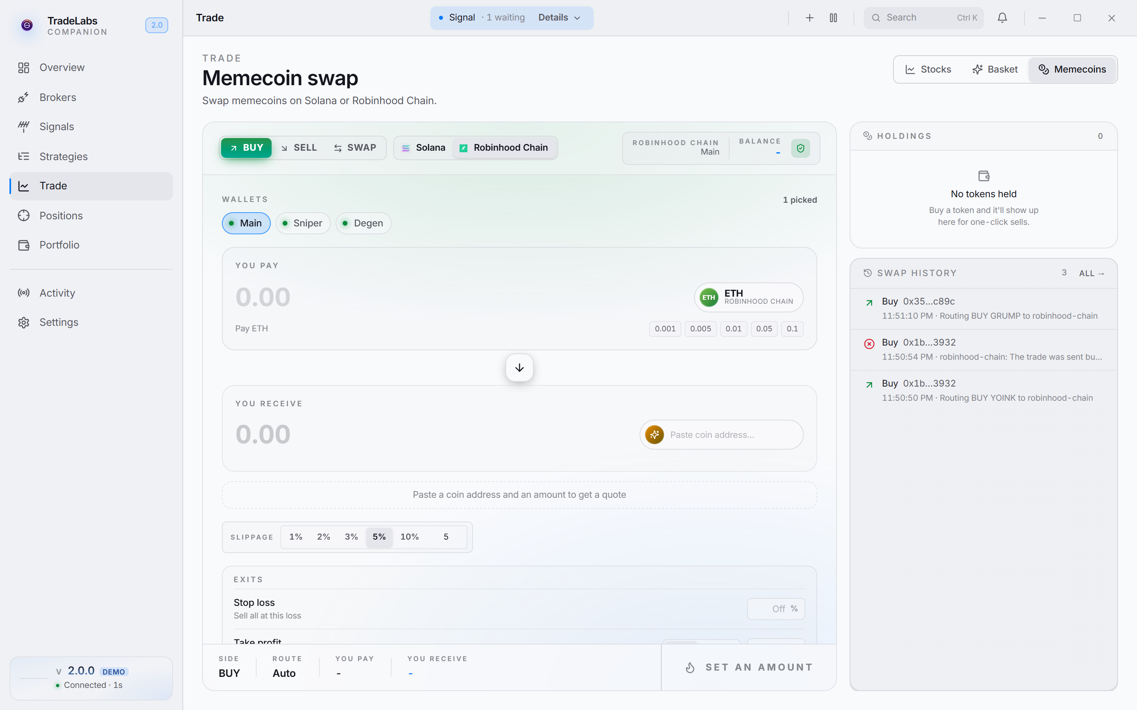Expand the Signal Details dropdown
Screen dimensions: 1137x710
click(x=559, y=18)
